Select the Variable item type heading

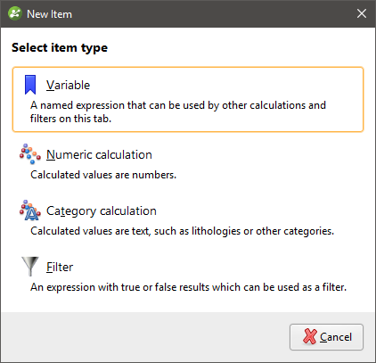coord(68,85)
